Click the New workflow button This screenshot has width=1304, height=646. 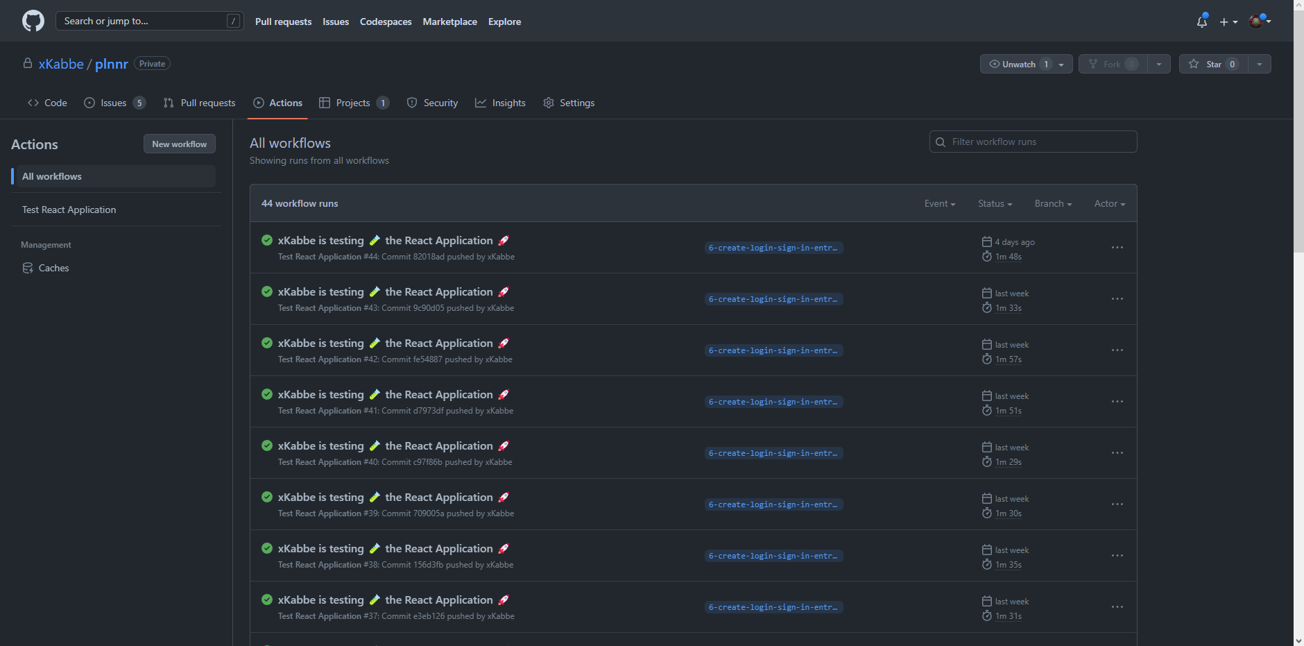point(180,144)
